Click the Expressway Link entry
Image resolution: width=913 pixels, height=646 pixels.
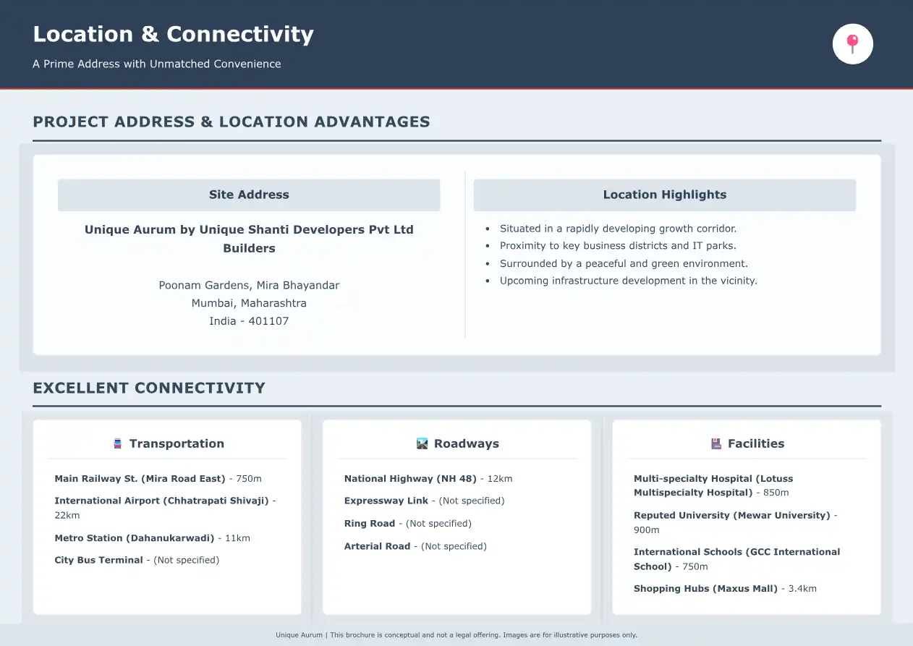coord(424,501)
